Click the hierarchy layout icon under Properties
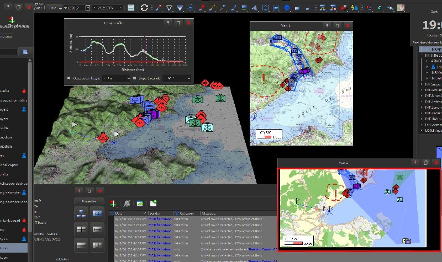Viewport: 442px width, 262px height. pos(81,213)
